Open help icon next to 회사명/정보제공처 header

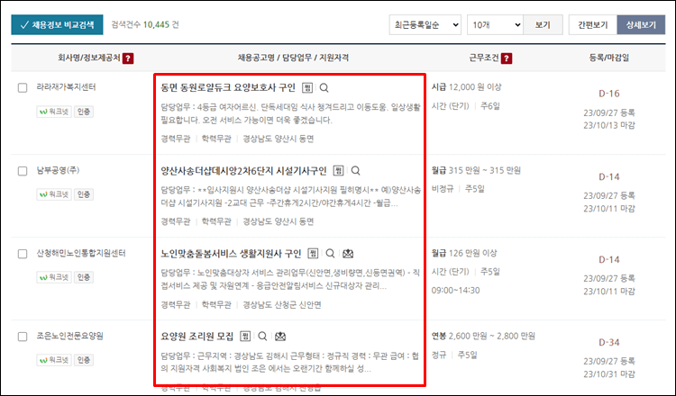(x=128, y=58)
